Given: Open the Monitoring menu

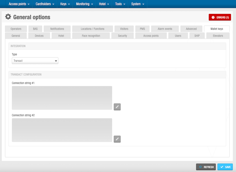Looking at the screenshot, I should (84, 4).
